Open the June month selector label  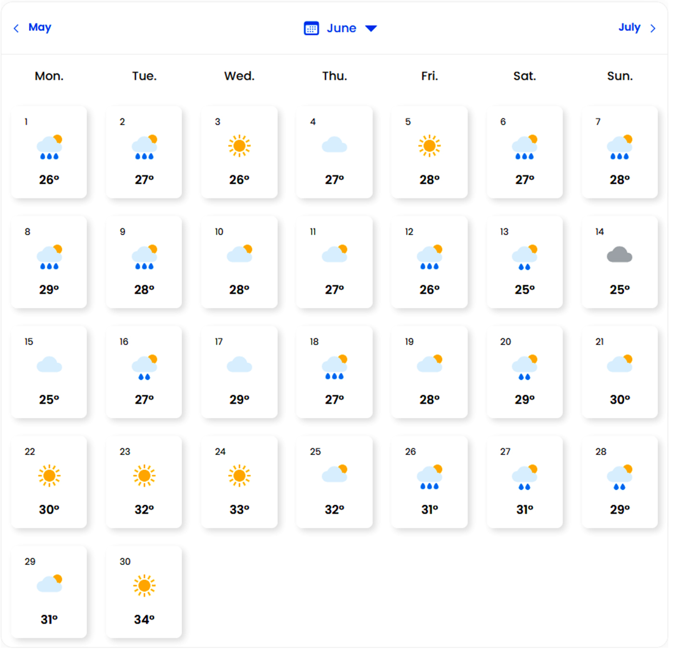point(341,28)
